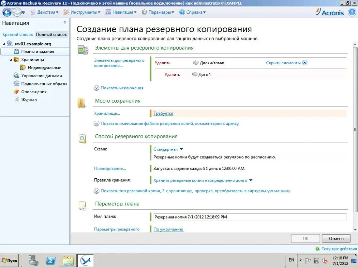Click По умолчанию link

[x=168, y=229]
